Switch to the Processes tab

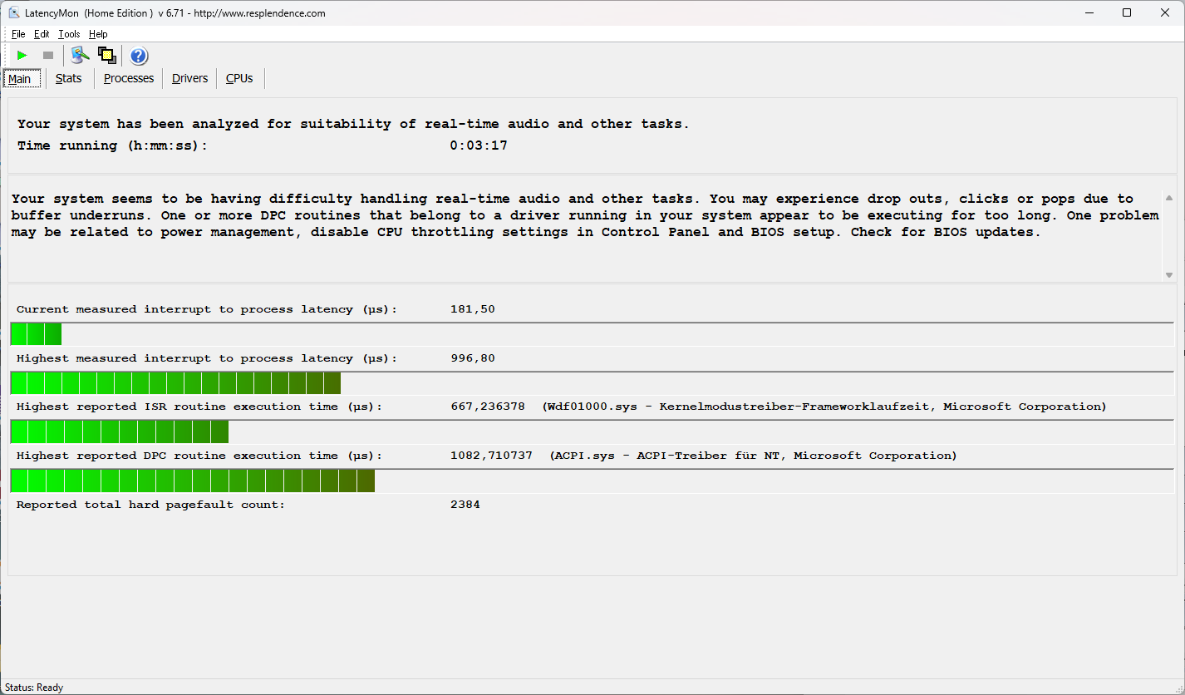coord(129,78)
